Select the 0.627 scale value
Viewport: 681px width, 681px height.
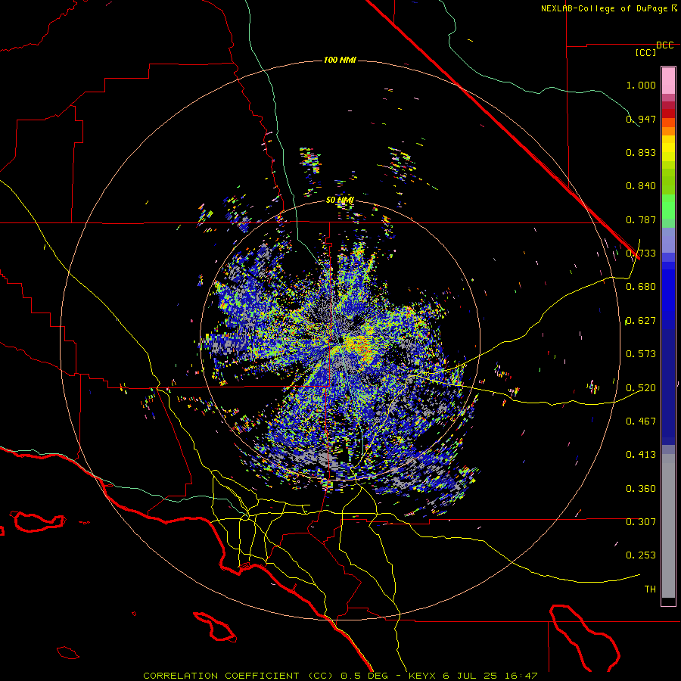pyautogui.click(x=641, y=321)
